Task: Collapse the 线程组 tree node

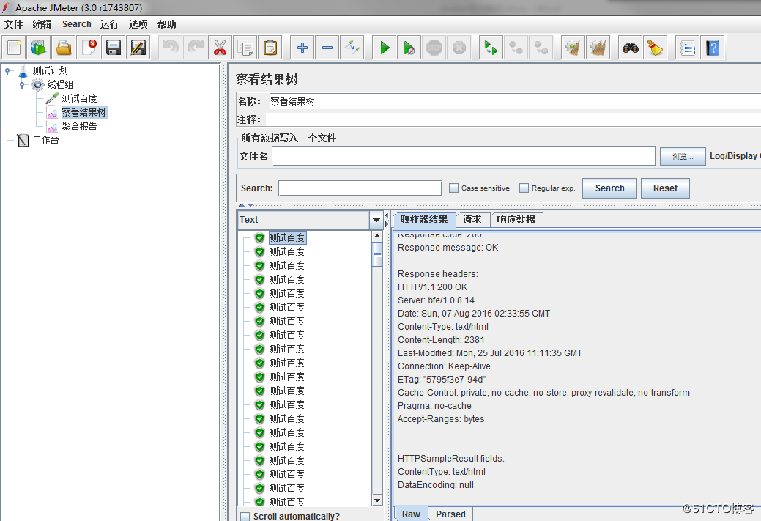Action: click(x=22, y=85)
